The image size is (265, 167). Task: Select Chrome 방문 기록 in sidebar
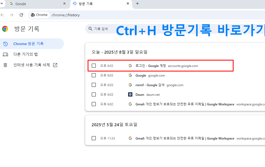tap(31, 44)
